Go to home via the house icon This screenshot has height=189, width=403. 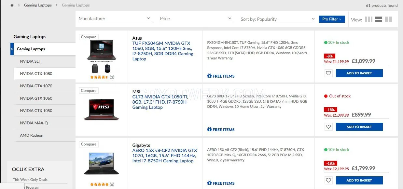12,5
